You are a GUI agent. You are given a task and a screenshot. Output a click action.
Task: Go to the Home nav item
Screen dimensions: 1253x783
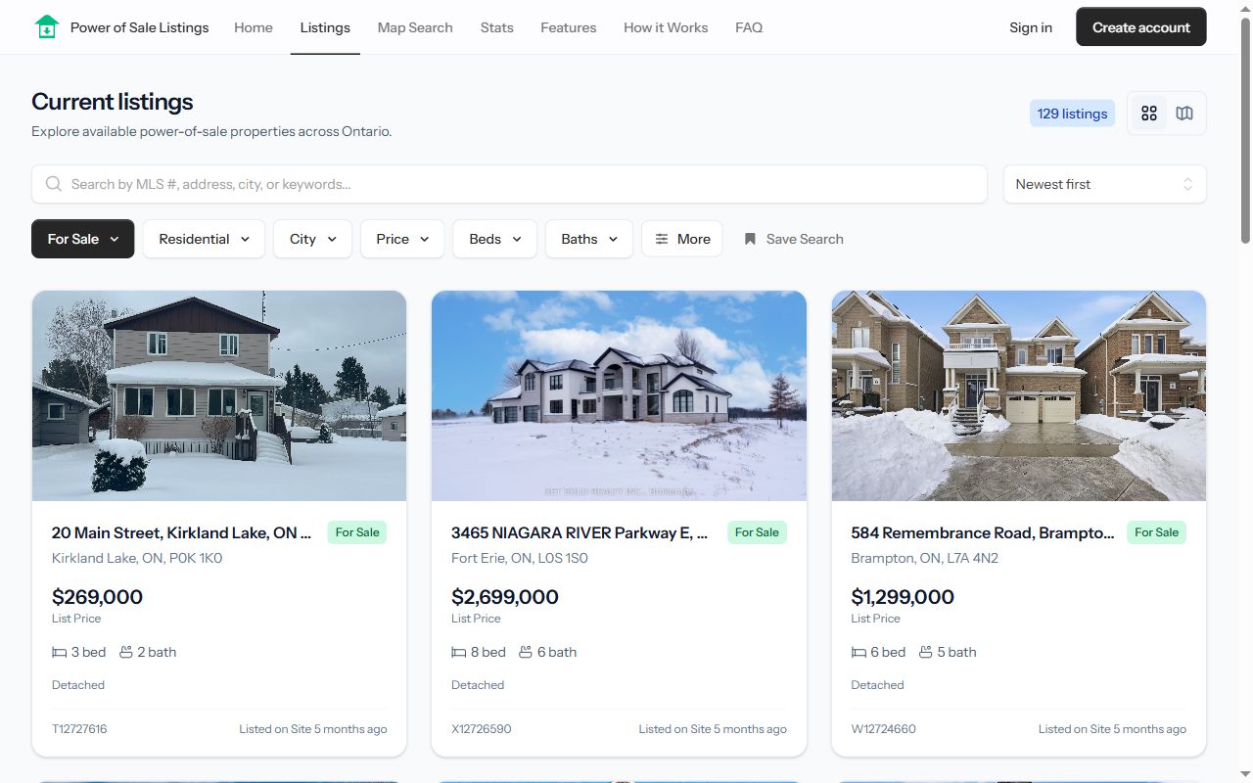254,27
